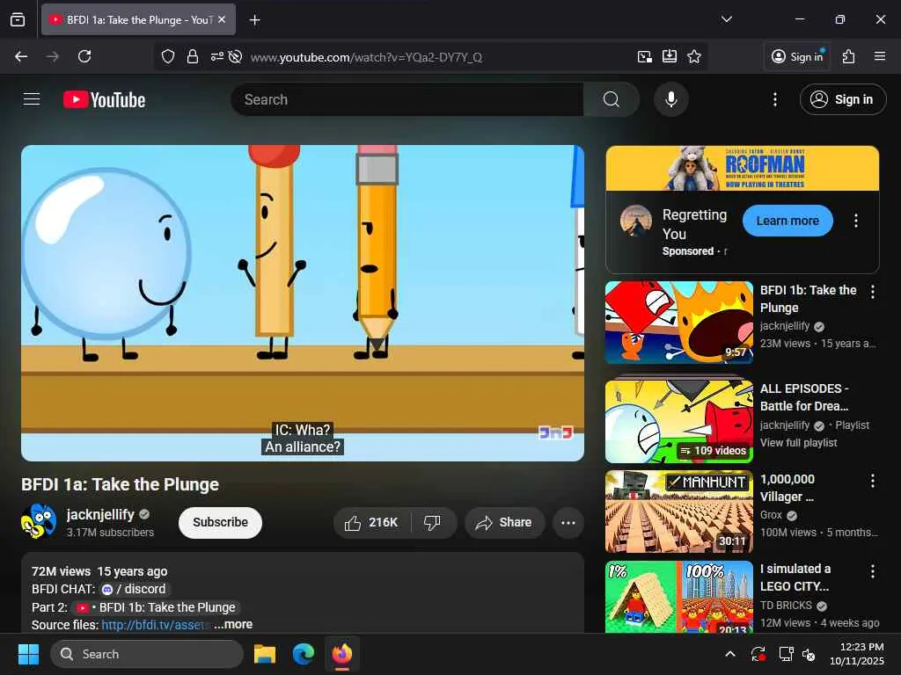Click the YouTube Sign in button
901x675 pixels.
[x=842, y=99]
